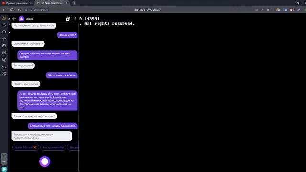Open the teal play app icon at sidebar bottom
The width and height of the screenshot is (306, 172).
click(4, 169)
